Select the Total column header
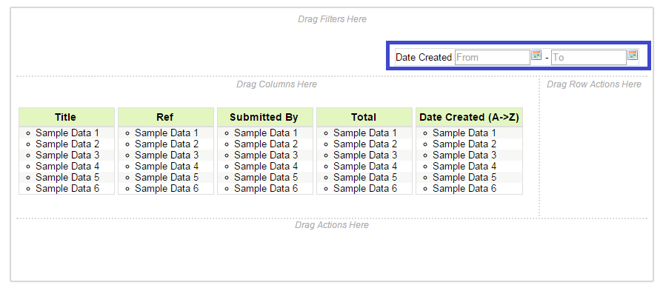663x291 pixels. click(x=364, y=117)
